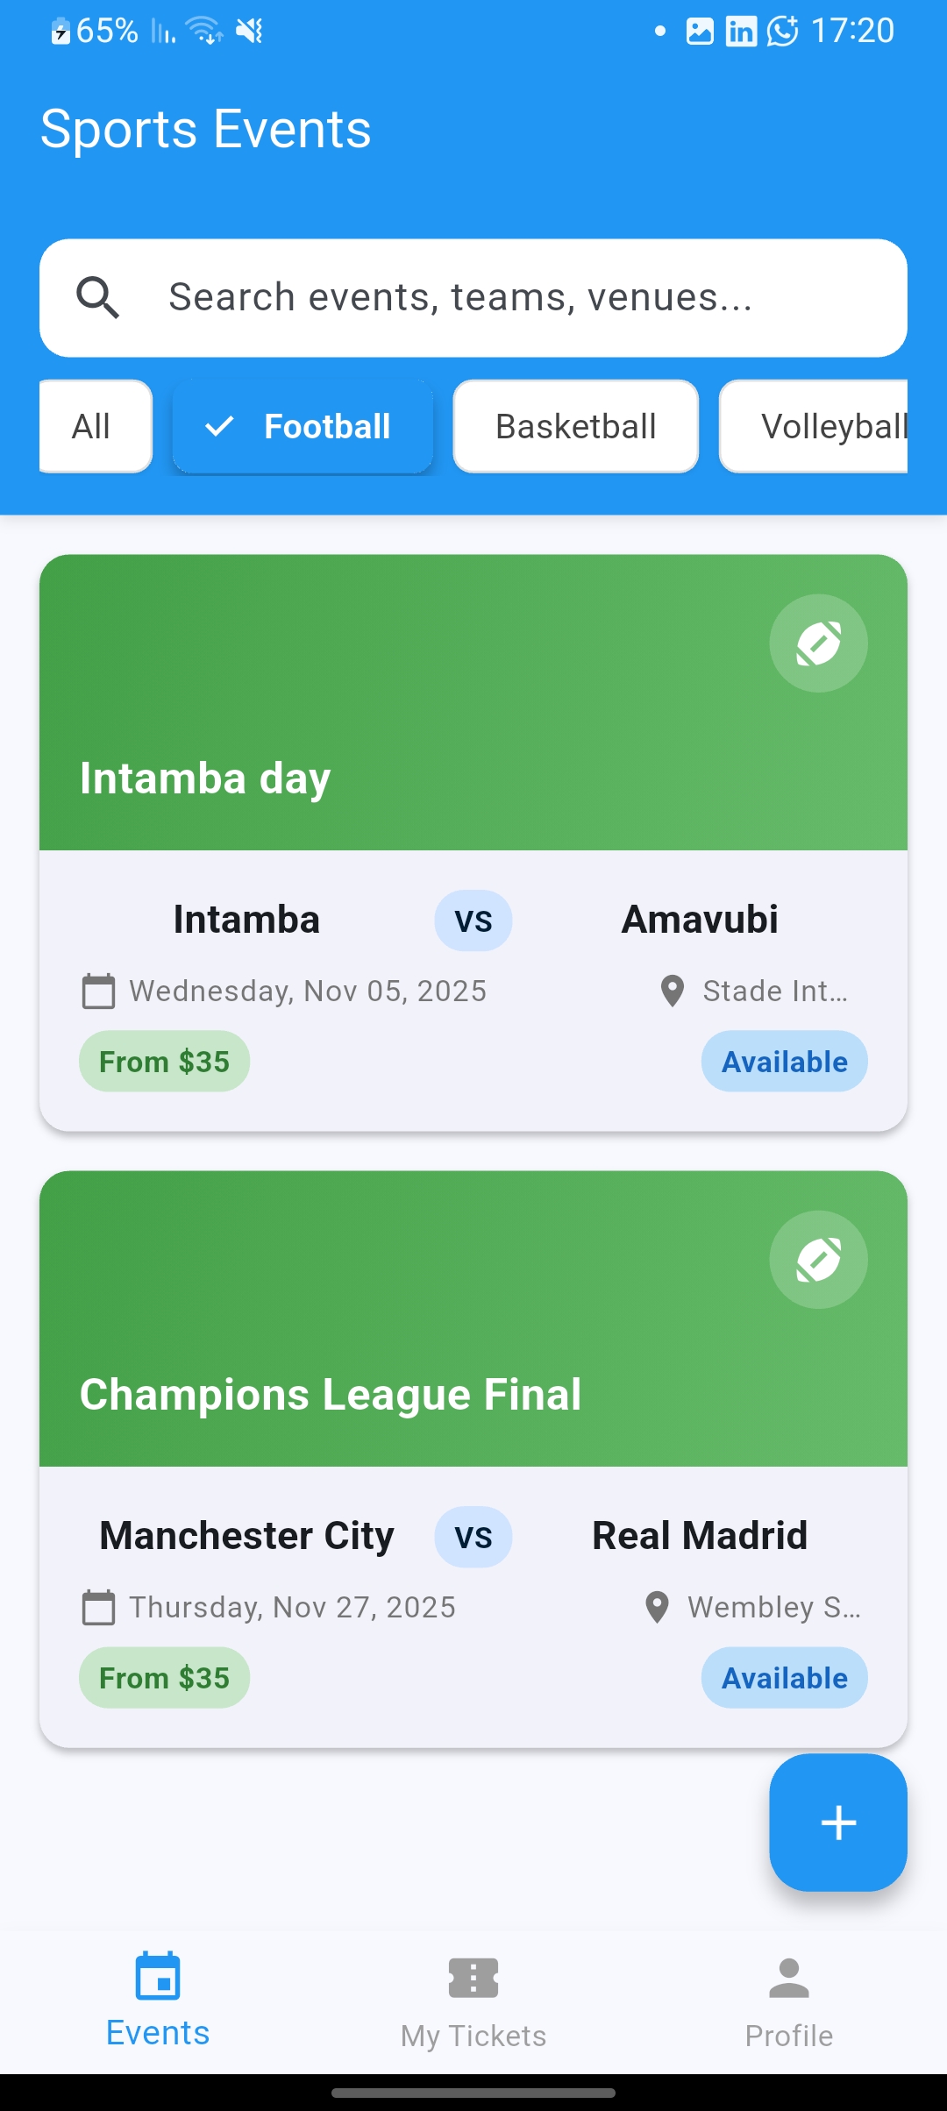The width and height of the screenshot is (947, 2111).
Task: Tap the calendar icon beside Nov 05 date
Action: [98, 991]
